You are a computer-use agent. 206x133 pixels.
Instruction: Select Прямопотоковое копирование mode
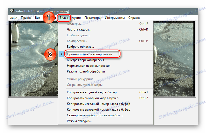[x=106, y=54]
